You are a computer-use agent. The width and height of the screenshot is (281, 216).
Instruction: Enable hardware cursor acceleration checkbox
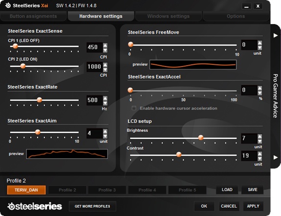click(x=134, y=108)
